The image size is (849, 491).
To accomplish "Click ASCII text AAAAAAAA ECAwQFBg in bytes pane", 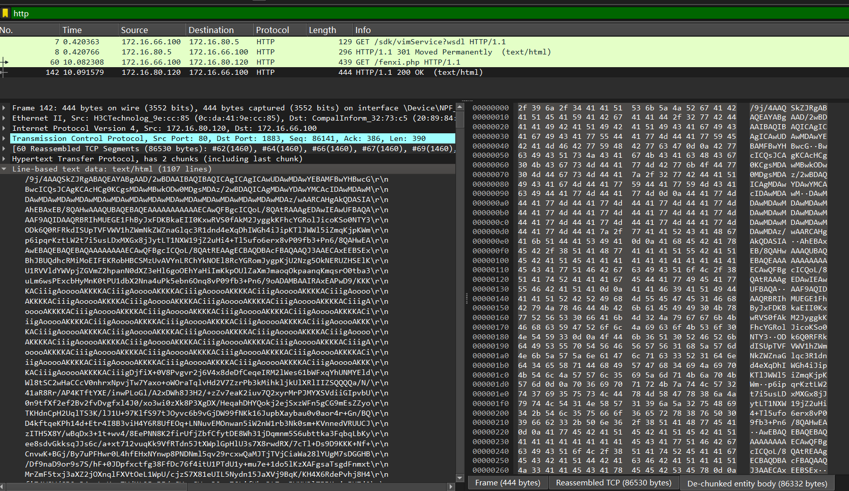I will pos(788,442).
